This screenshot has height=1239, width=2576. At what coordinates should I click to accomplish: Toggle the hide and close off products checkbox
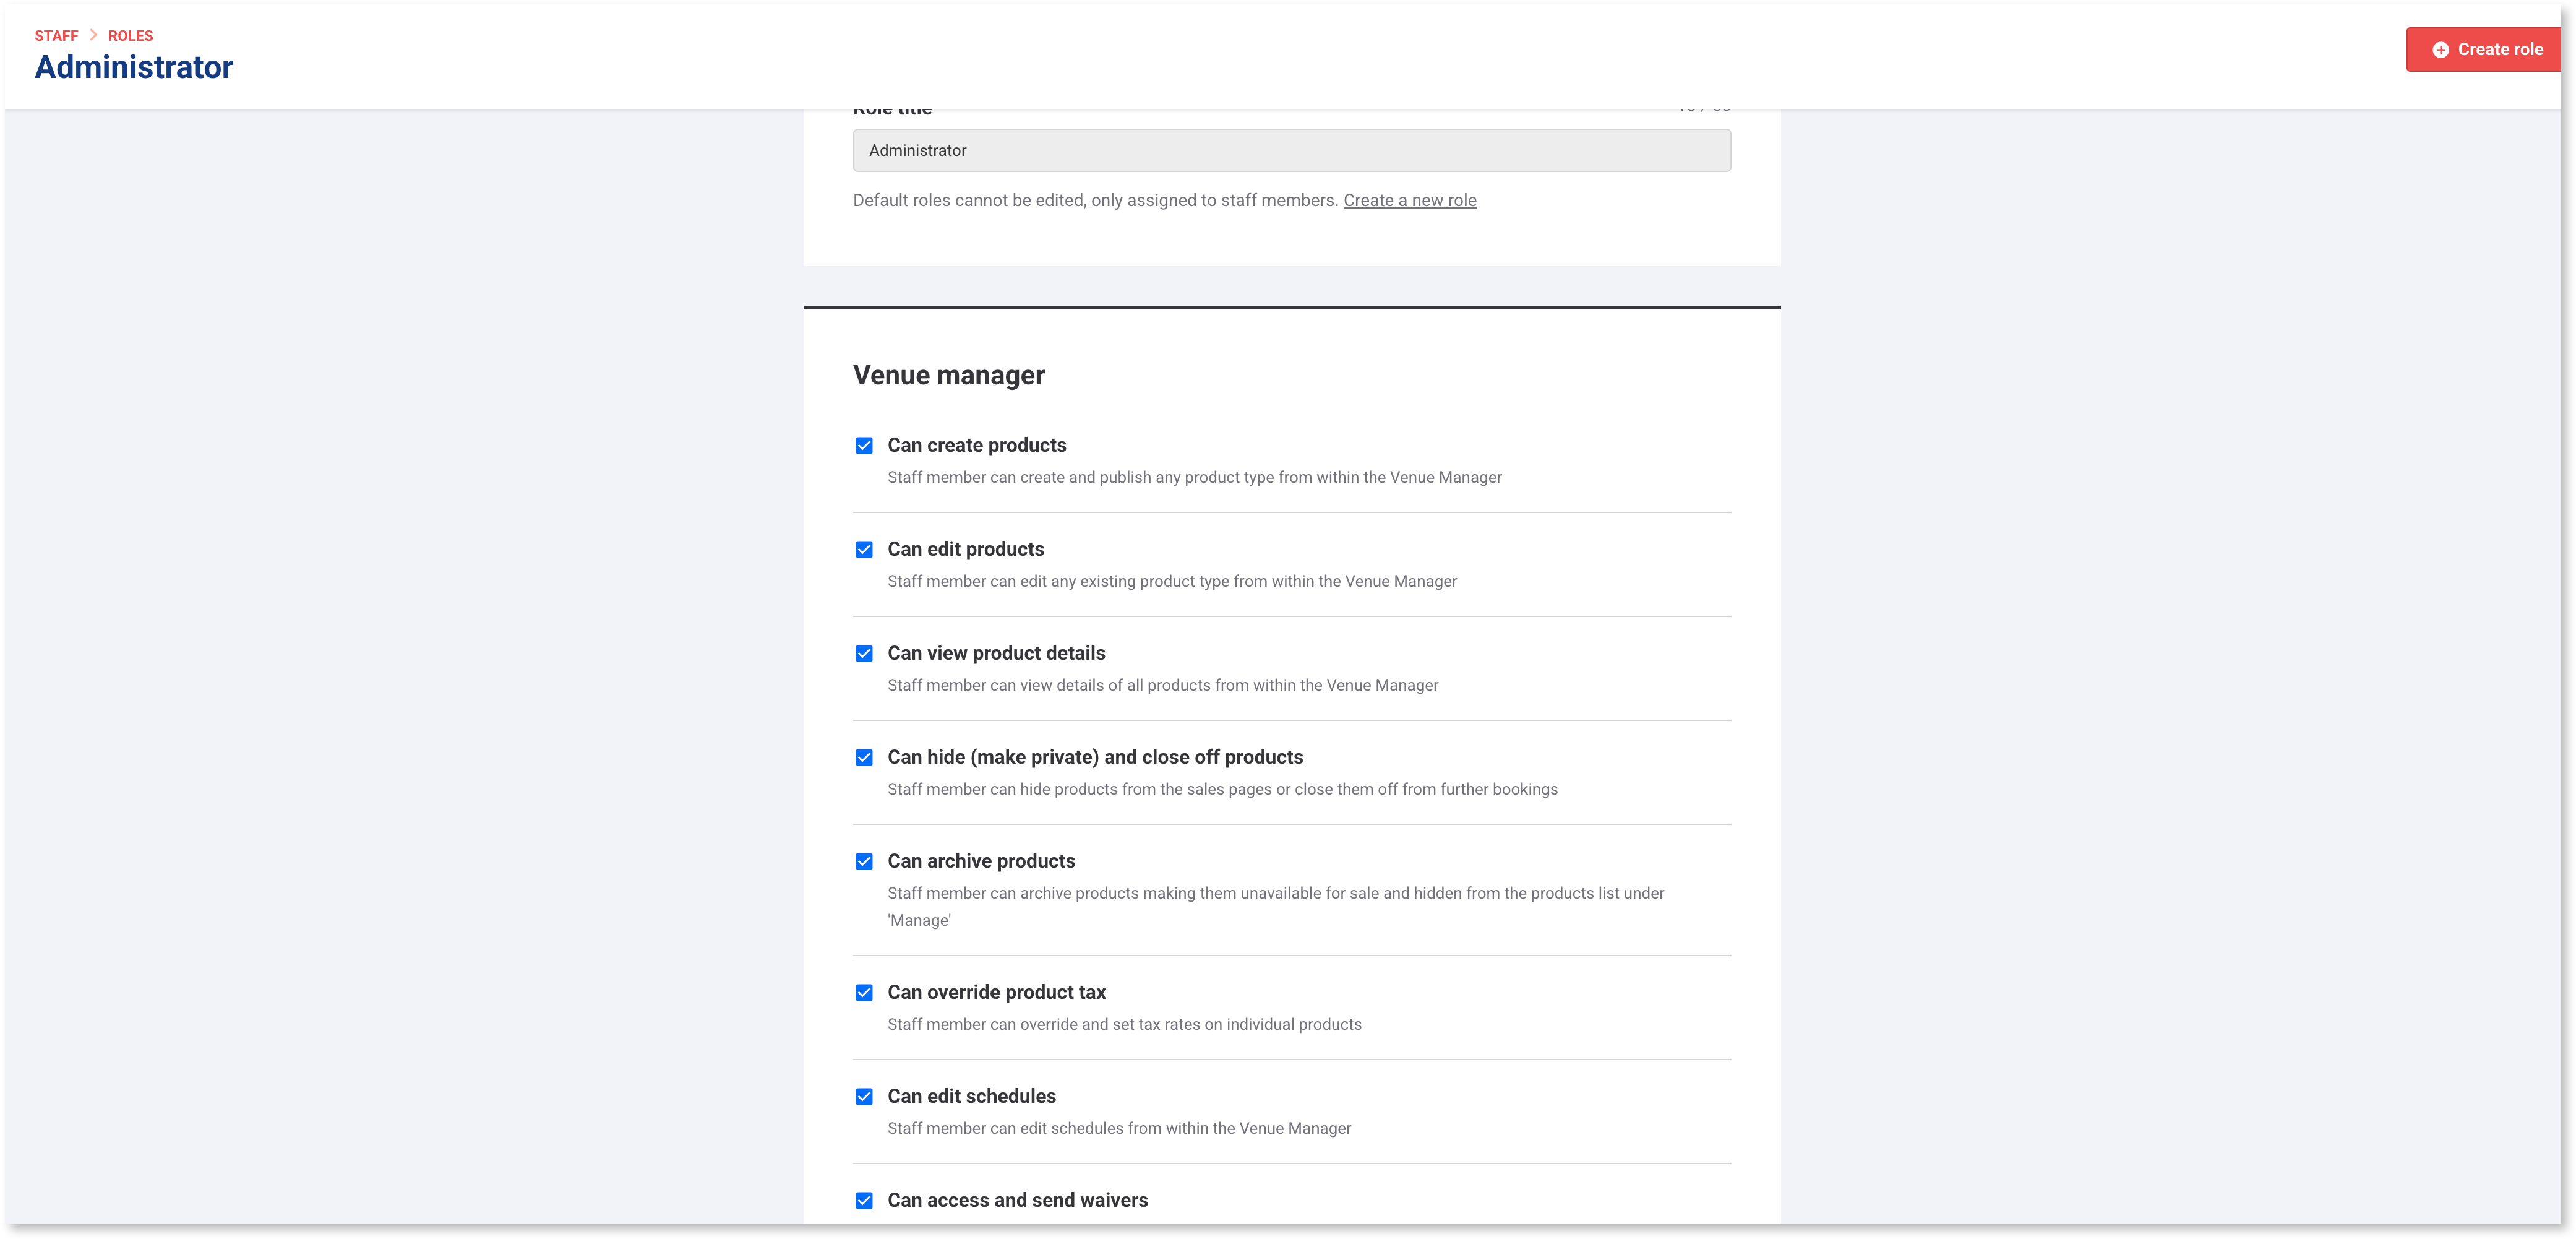click(864, 758)
